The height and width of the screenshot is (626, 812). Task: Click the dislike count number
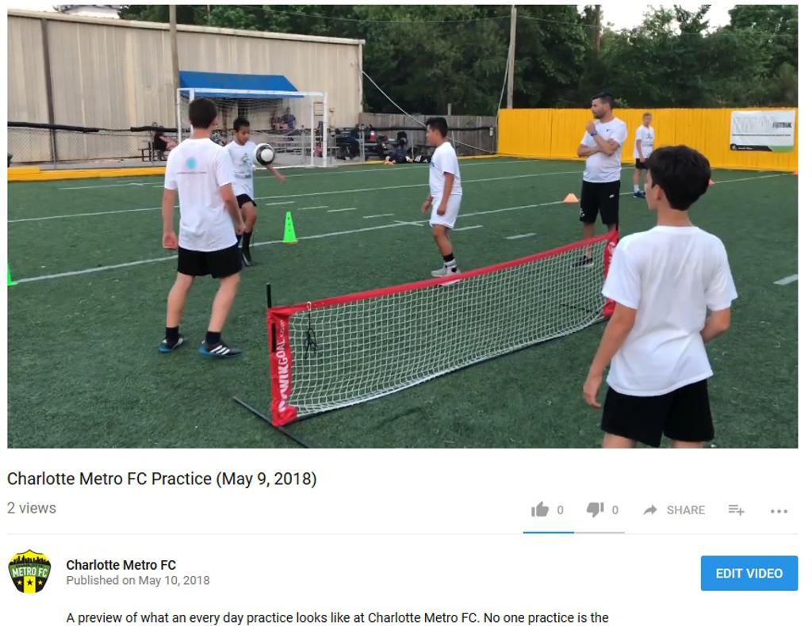[x=615, y=510]
